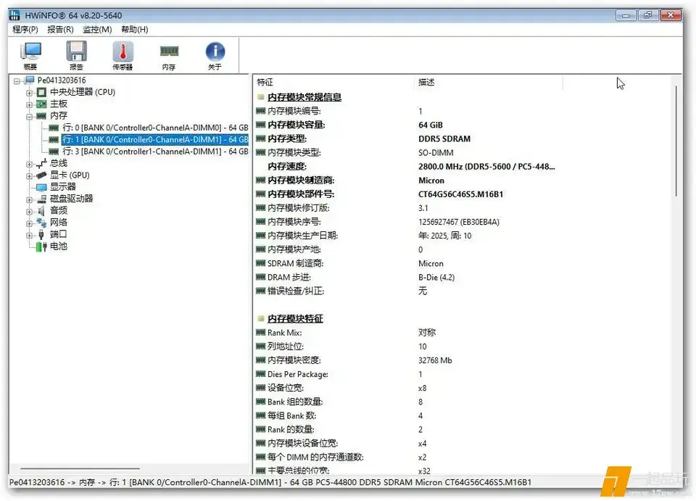Screen dimensions: 696x501
Task: Click the 显示器 monitor icon
Action: coord(41,187)
